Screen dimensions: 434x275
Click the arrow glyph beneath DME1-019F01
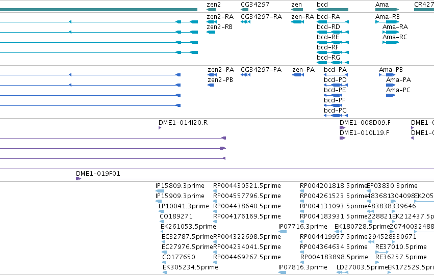pyautogui.click(x=79, y=179)
